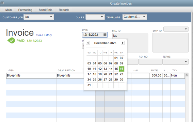This screenshot has height=122, width=193.
Task: Click the 300.00 rate cell
Action: pos(156,76)
